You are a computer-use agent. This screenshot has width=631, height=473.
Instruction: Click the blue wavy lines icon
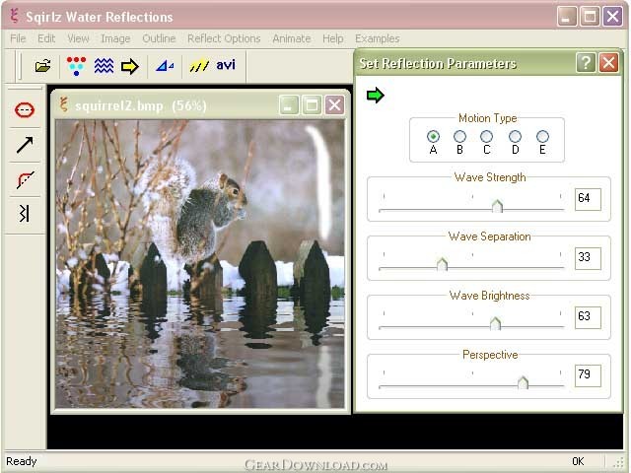(104, 66)
